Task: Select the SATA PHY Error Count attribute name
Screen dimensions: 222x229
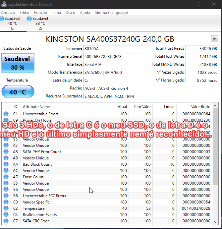Action: click(42, 152)
